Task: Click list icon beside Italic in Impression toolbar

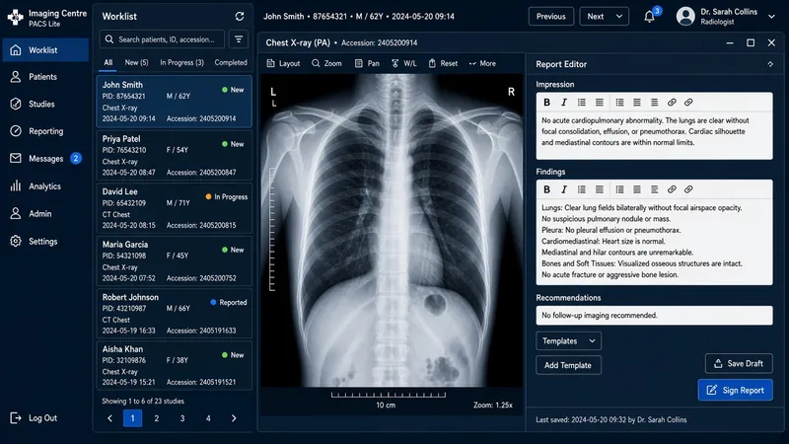Action: coord(582,103)
